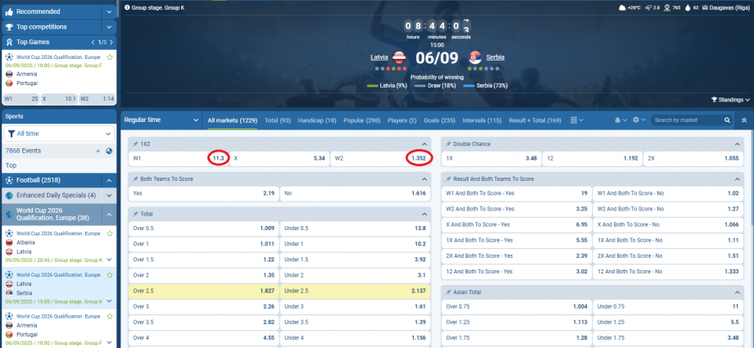Switch to Handicap (18) tab

coord(317,120)
